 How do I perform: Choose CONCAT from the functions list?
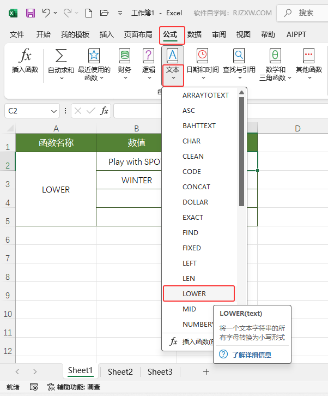tap(200, 187)
